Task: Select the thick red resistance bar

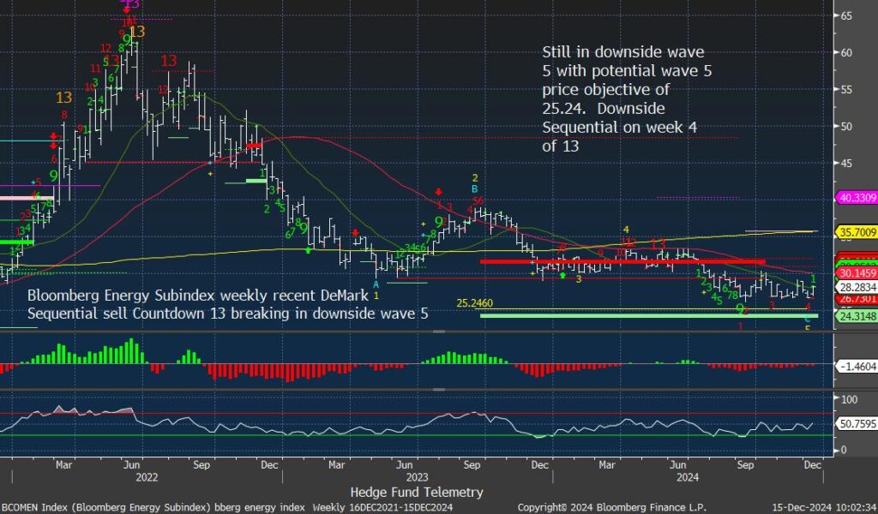Action: (x=622, y=261)
